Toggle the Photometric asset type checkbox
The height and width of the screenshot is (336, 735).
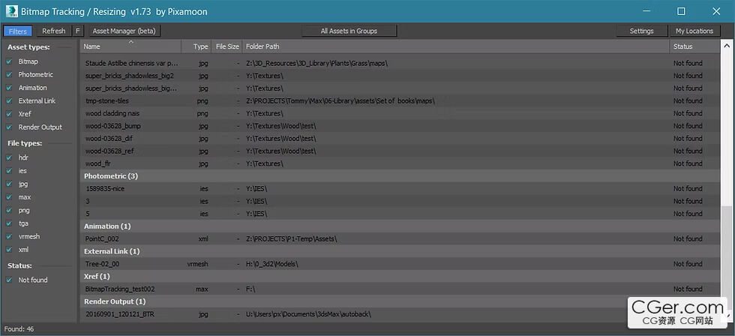pos(9,75)
